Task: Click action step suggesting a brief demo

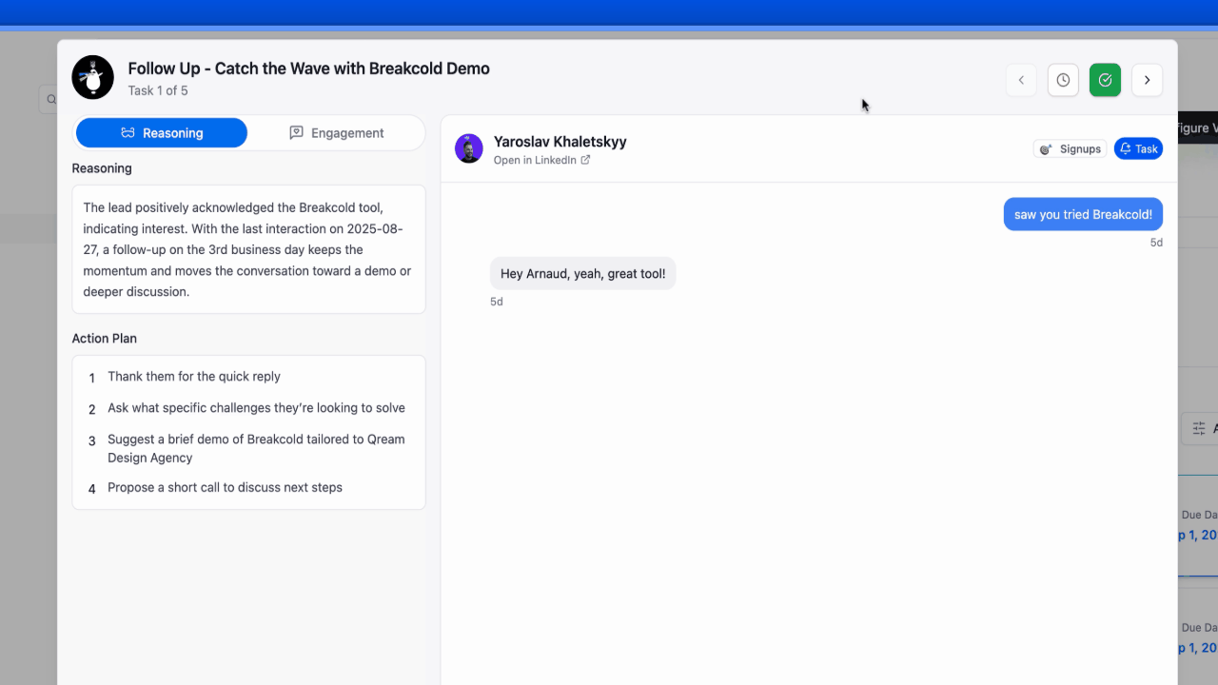Action: coord(256,448)
